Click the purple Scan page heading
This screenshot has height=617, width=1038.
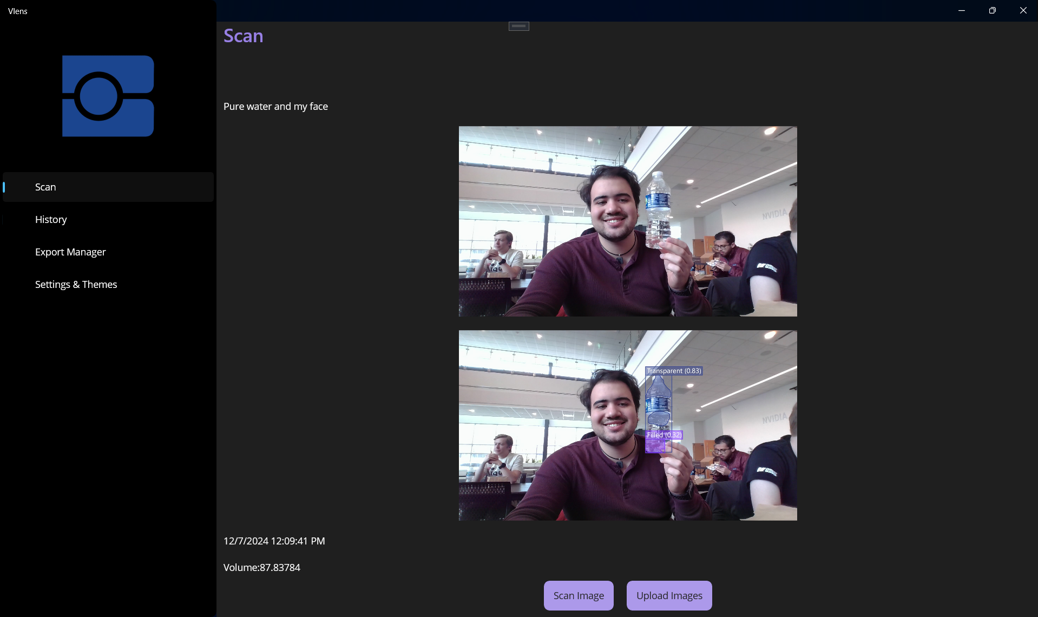[x=243, y=36]
